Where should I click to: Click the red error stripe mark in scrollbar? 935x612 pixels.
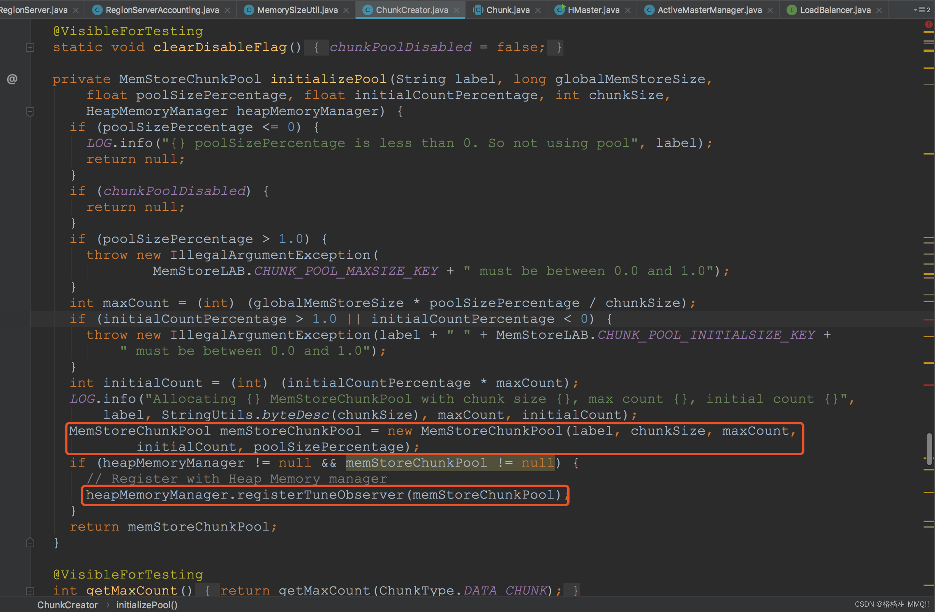pos(929,320)
